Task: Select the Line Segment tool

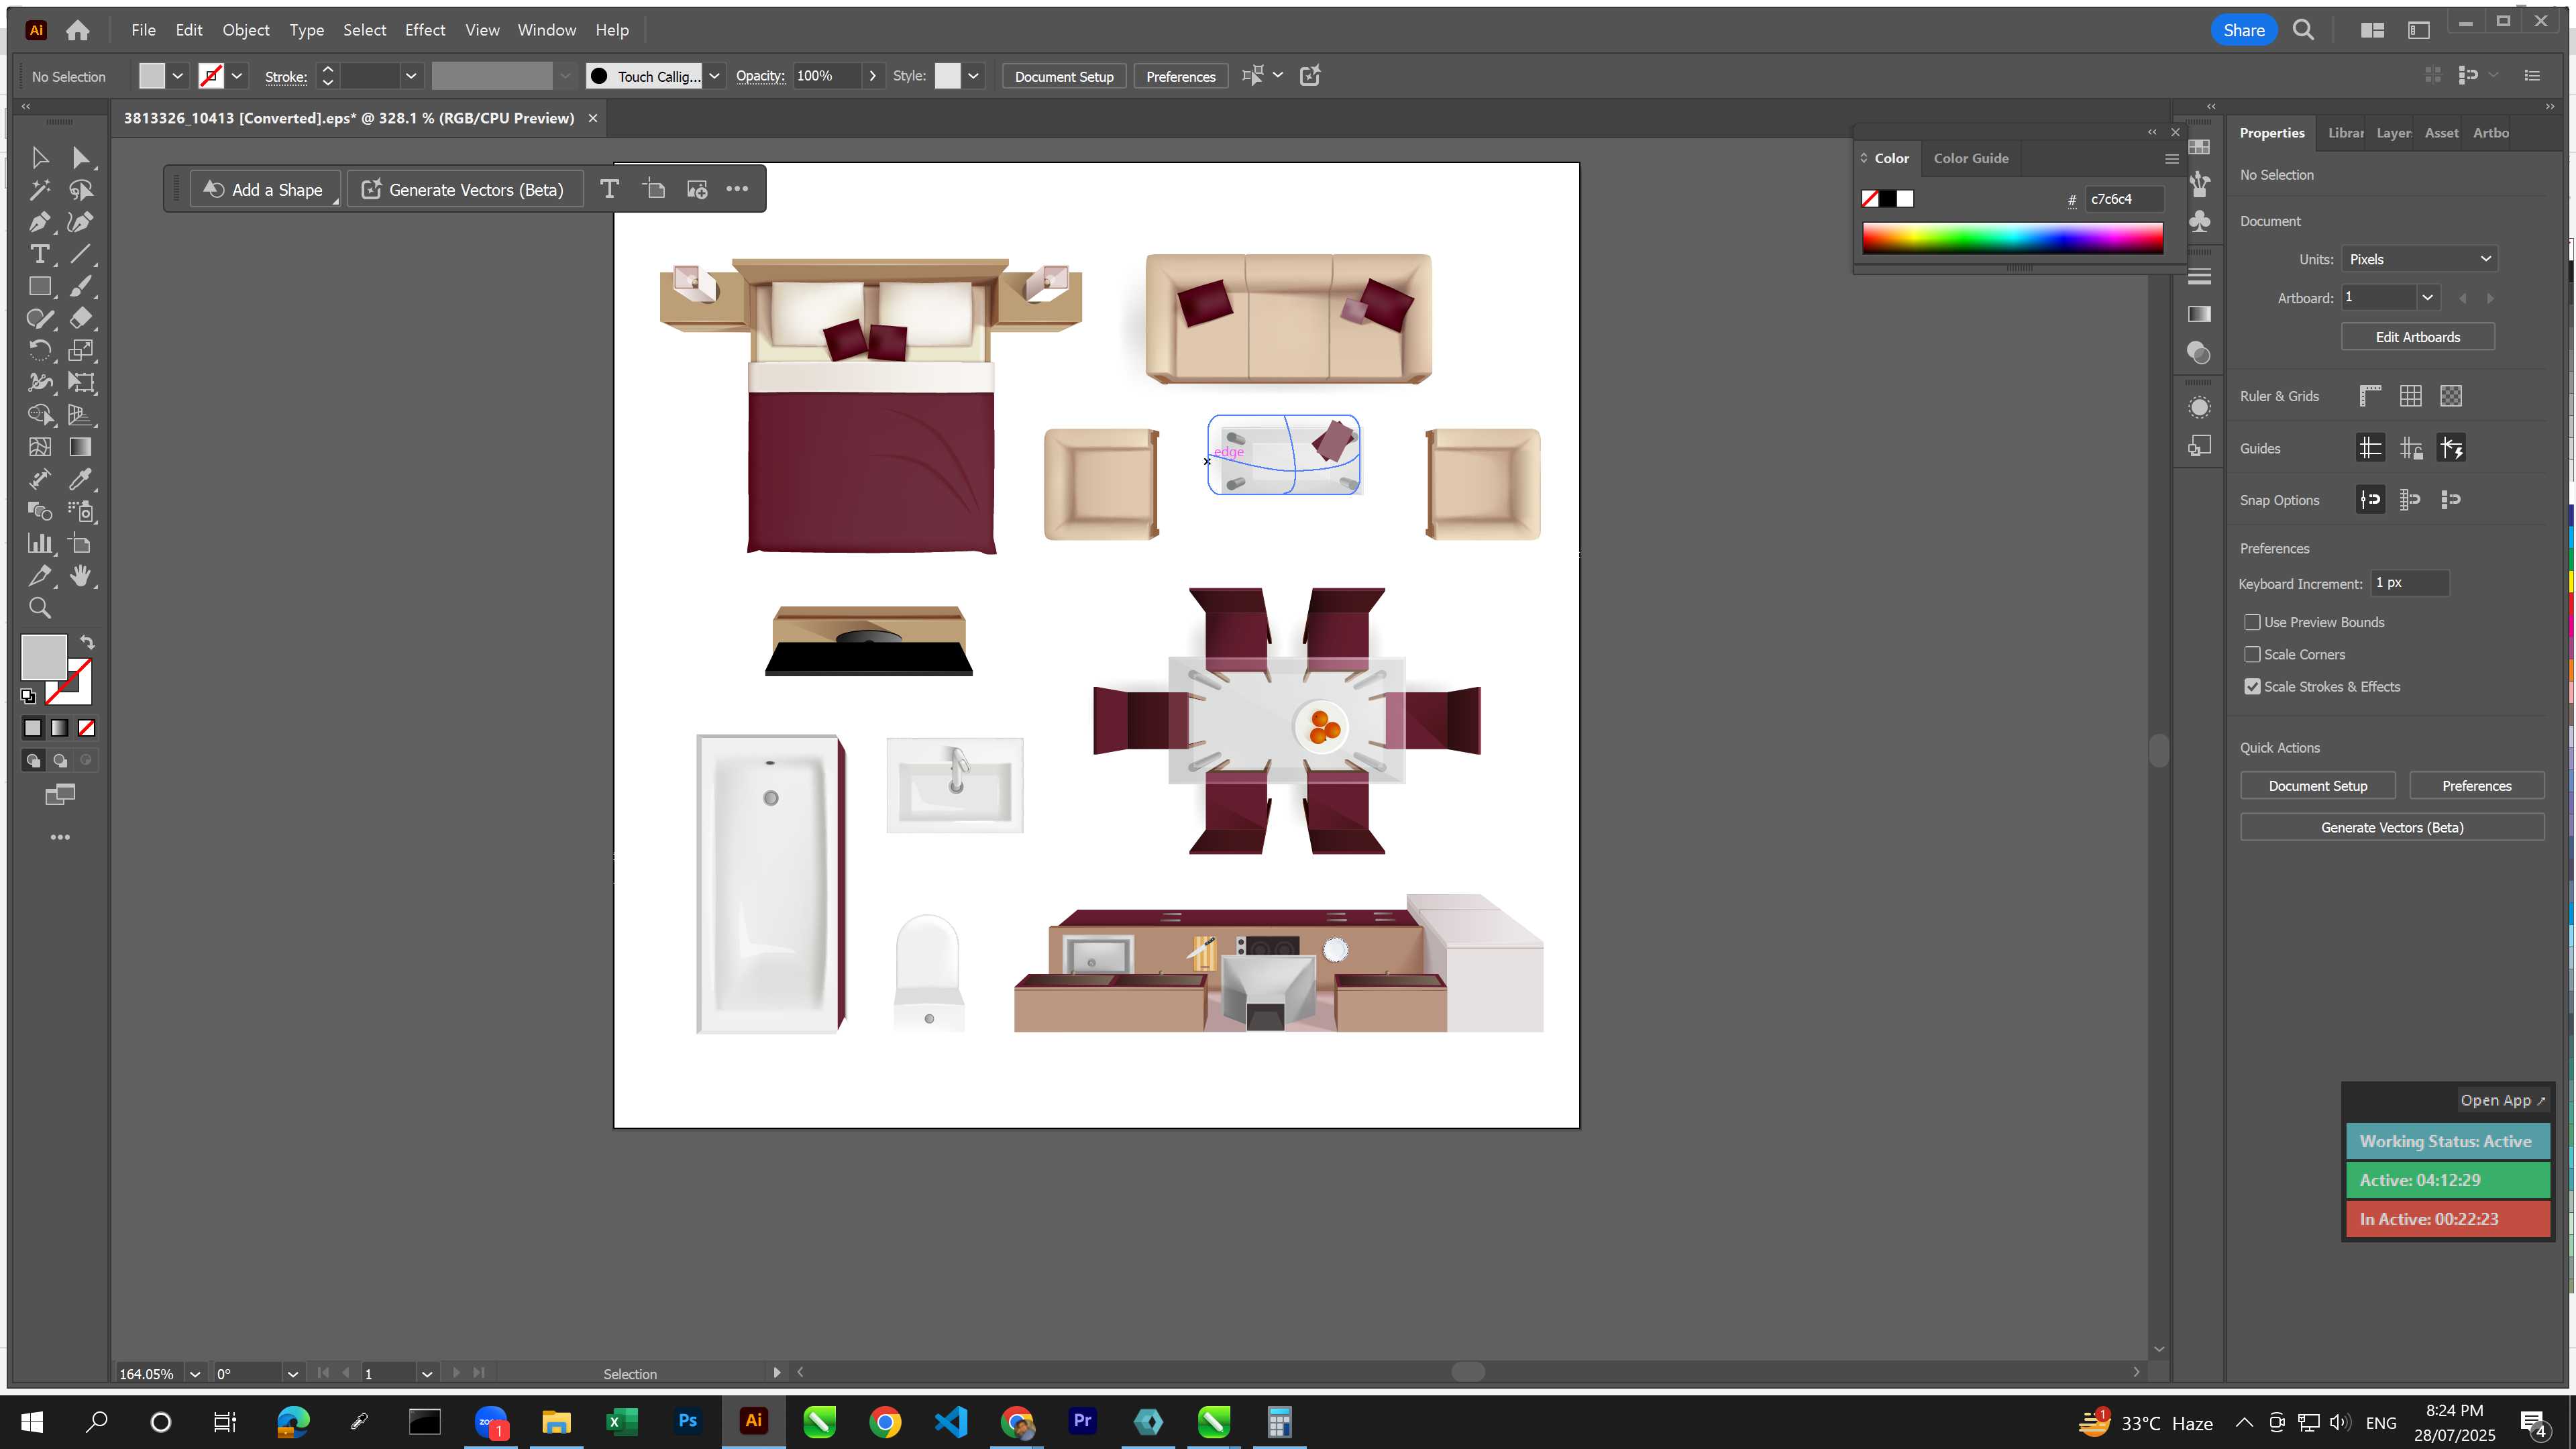Action: pos(81,254)
